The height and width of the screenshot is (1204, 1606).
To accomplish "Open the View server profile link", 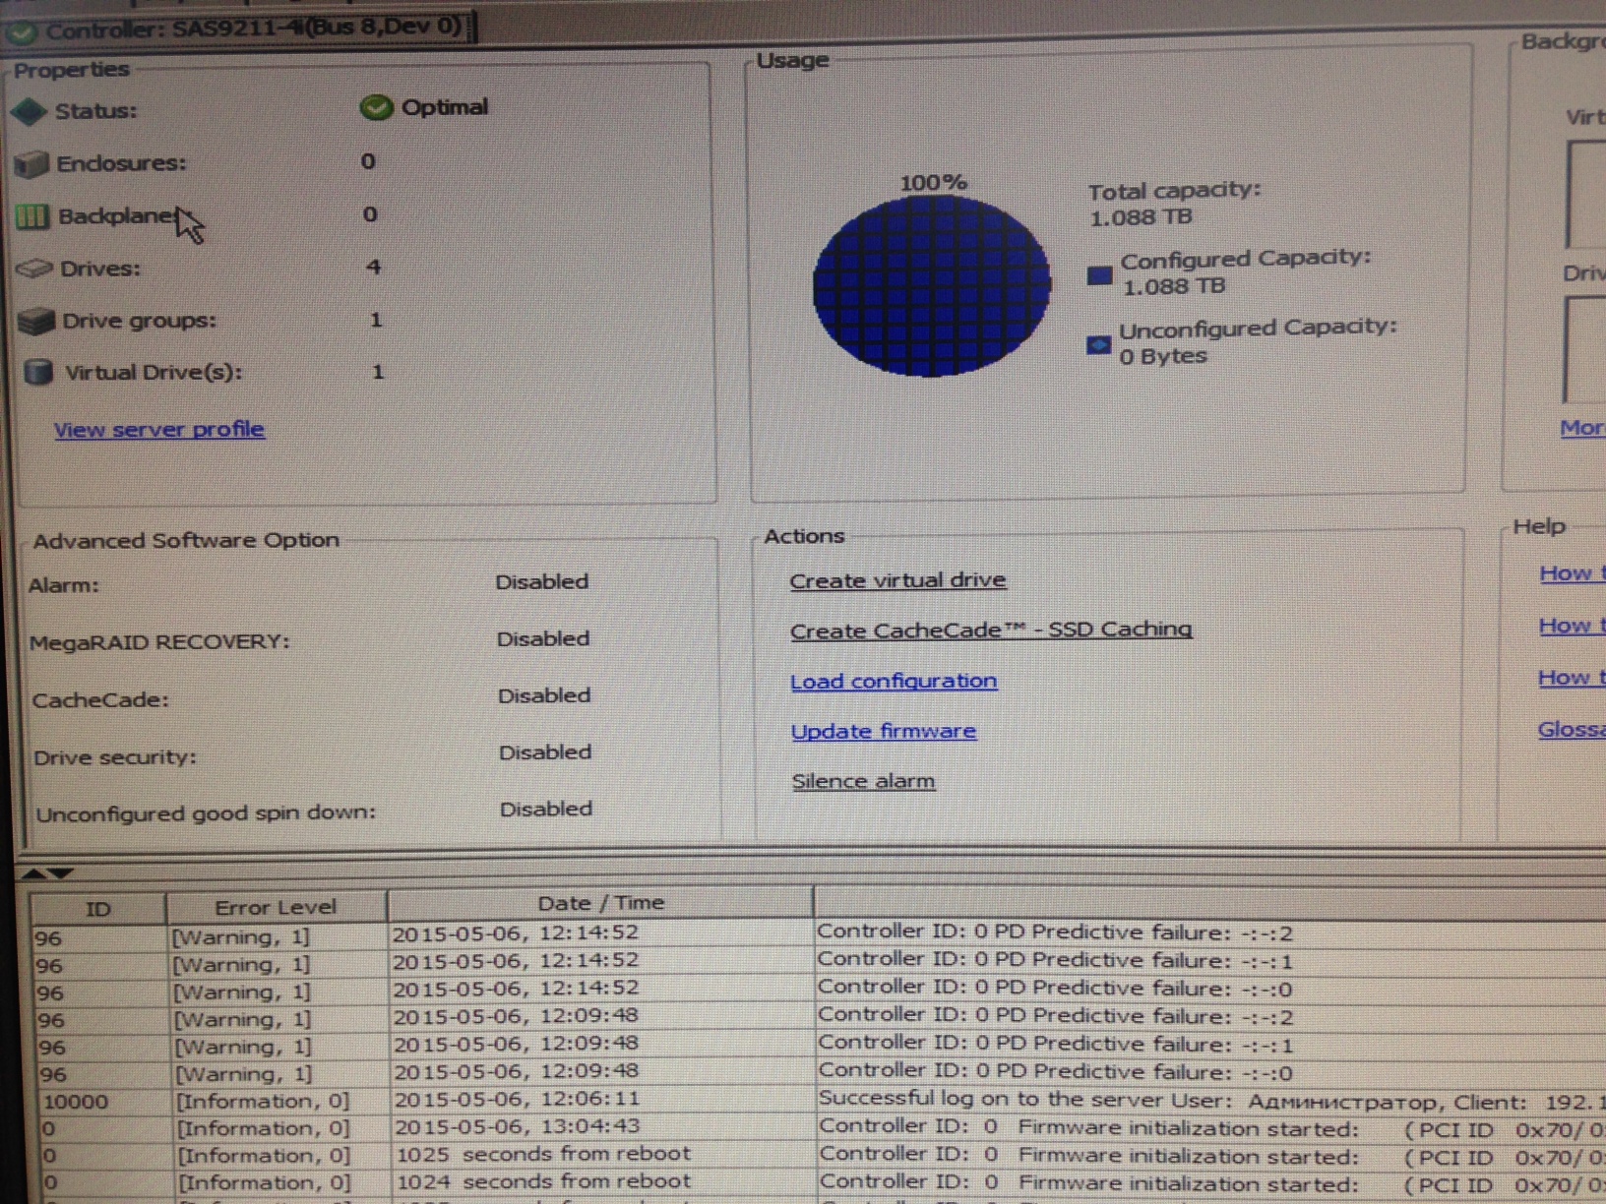I will click(x=159, y=430).
